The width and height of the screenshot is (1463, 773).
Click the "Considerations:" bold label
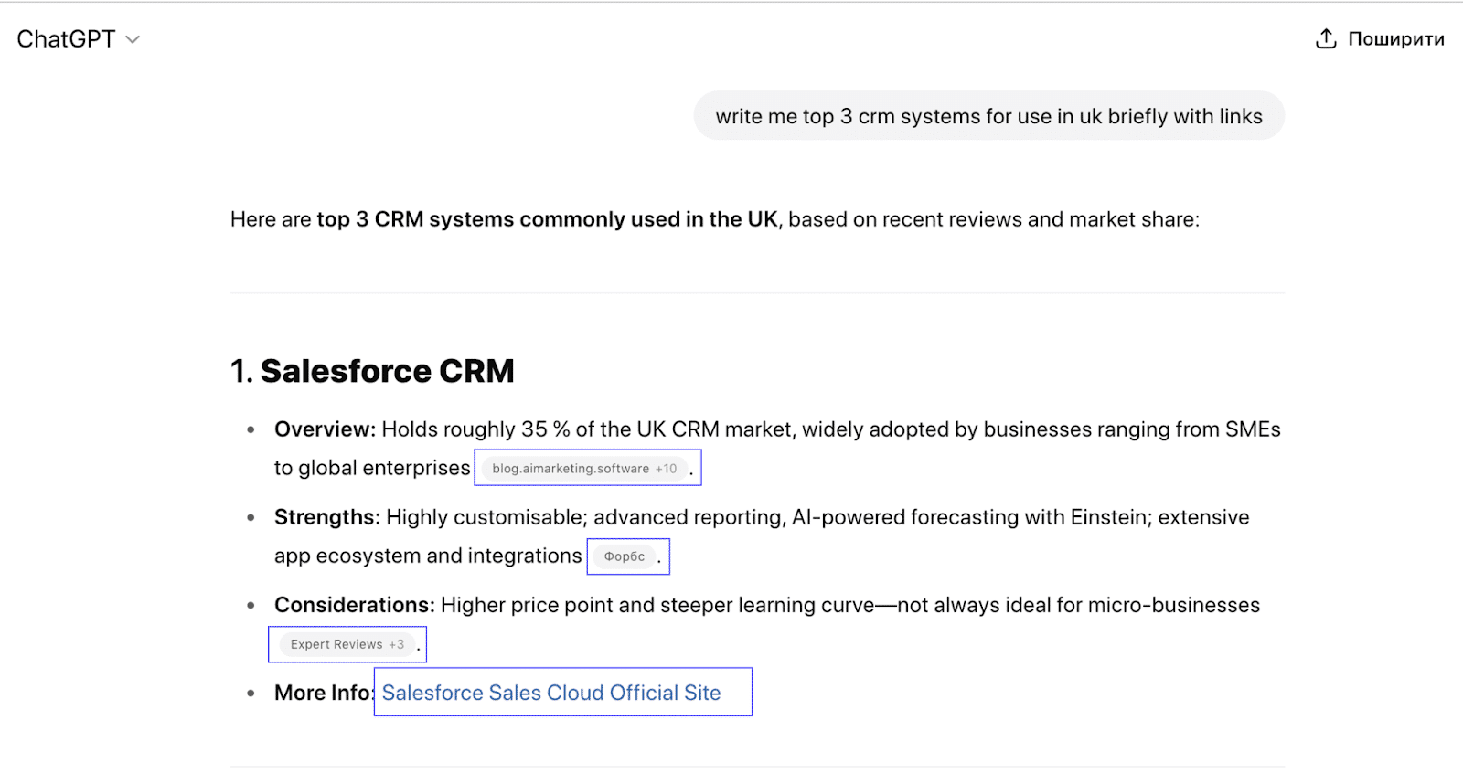355,605
